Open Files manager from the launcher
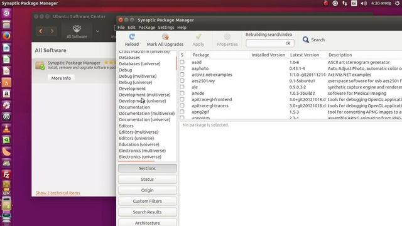402x226 pixels. pyautogui.click(x=6, y=24)
